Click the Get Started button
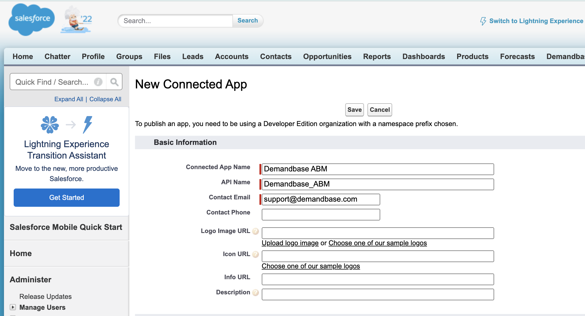This screenshot has width=585, height=316. [67, 198]
